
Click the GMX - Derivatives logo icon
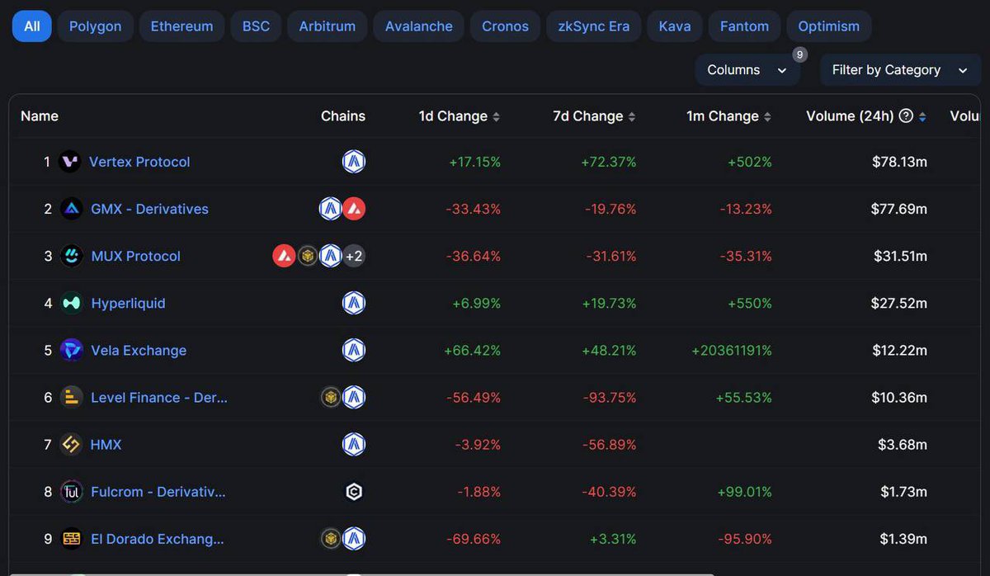click(72, 209)
